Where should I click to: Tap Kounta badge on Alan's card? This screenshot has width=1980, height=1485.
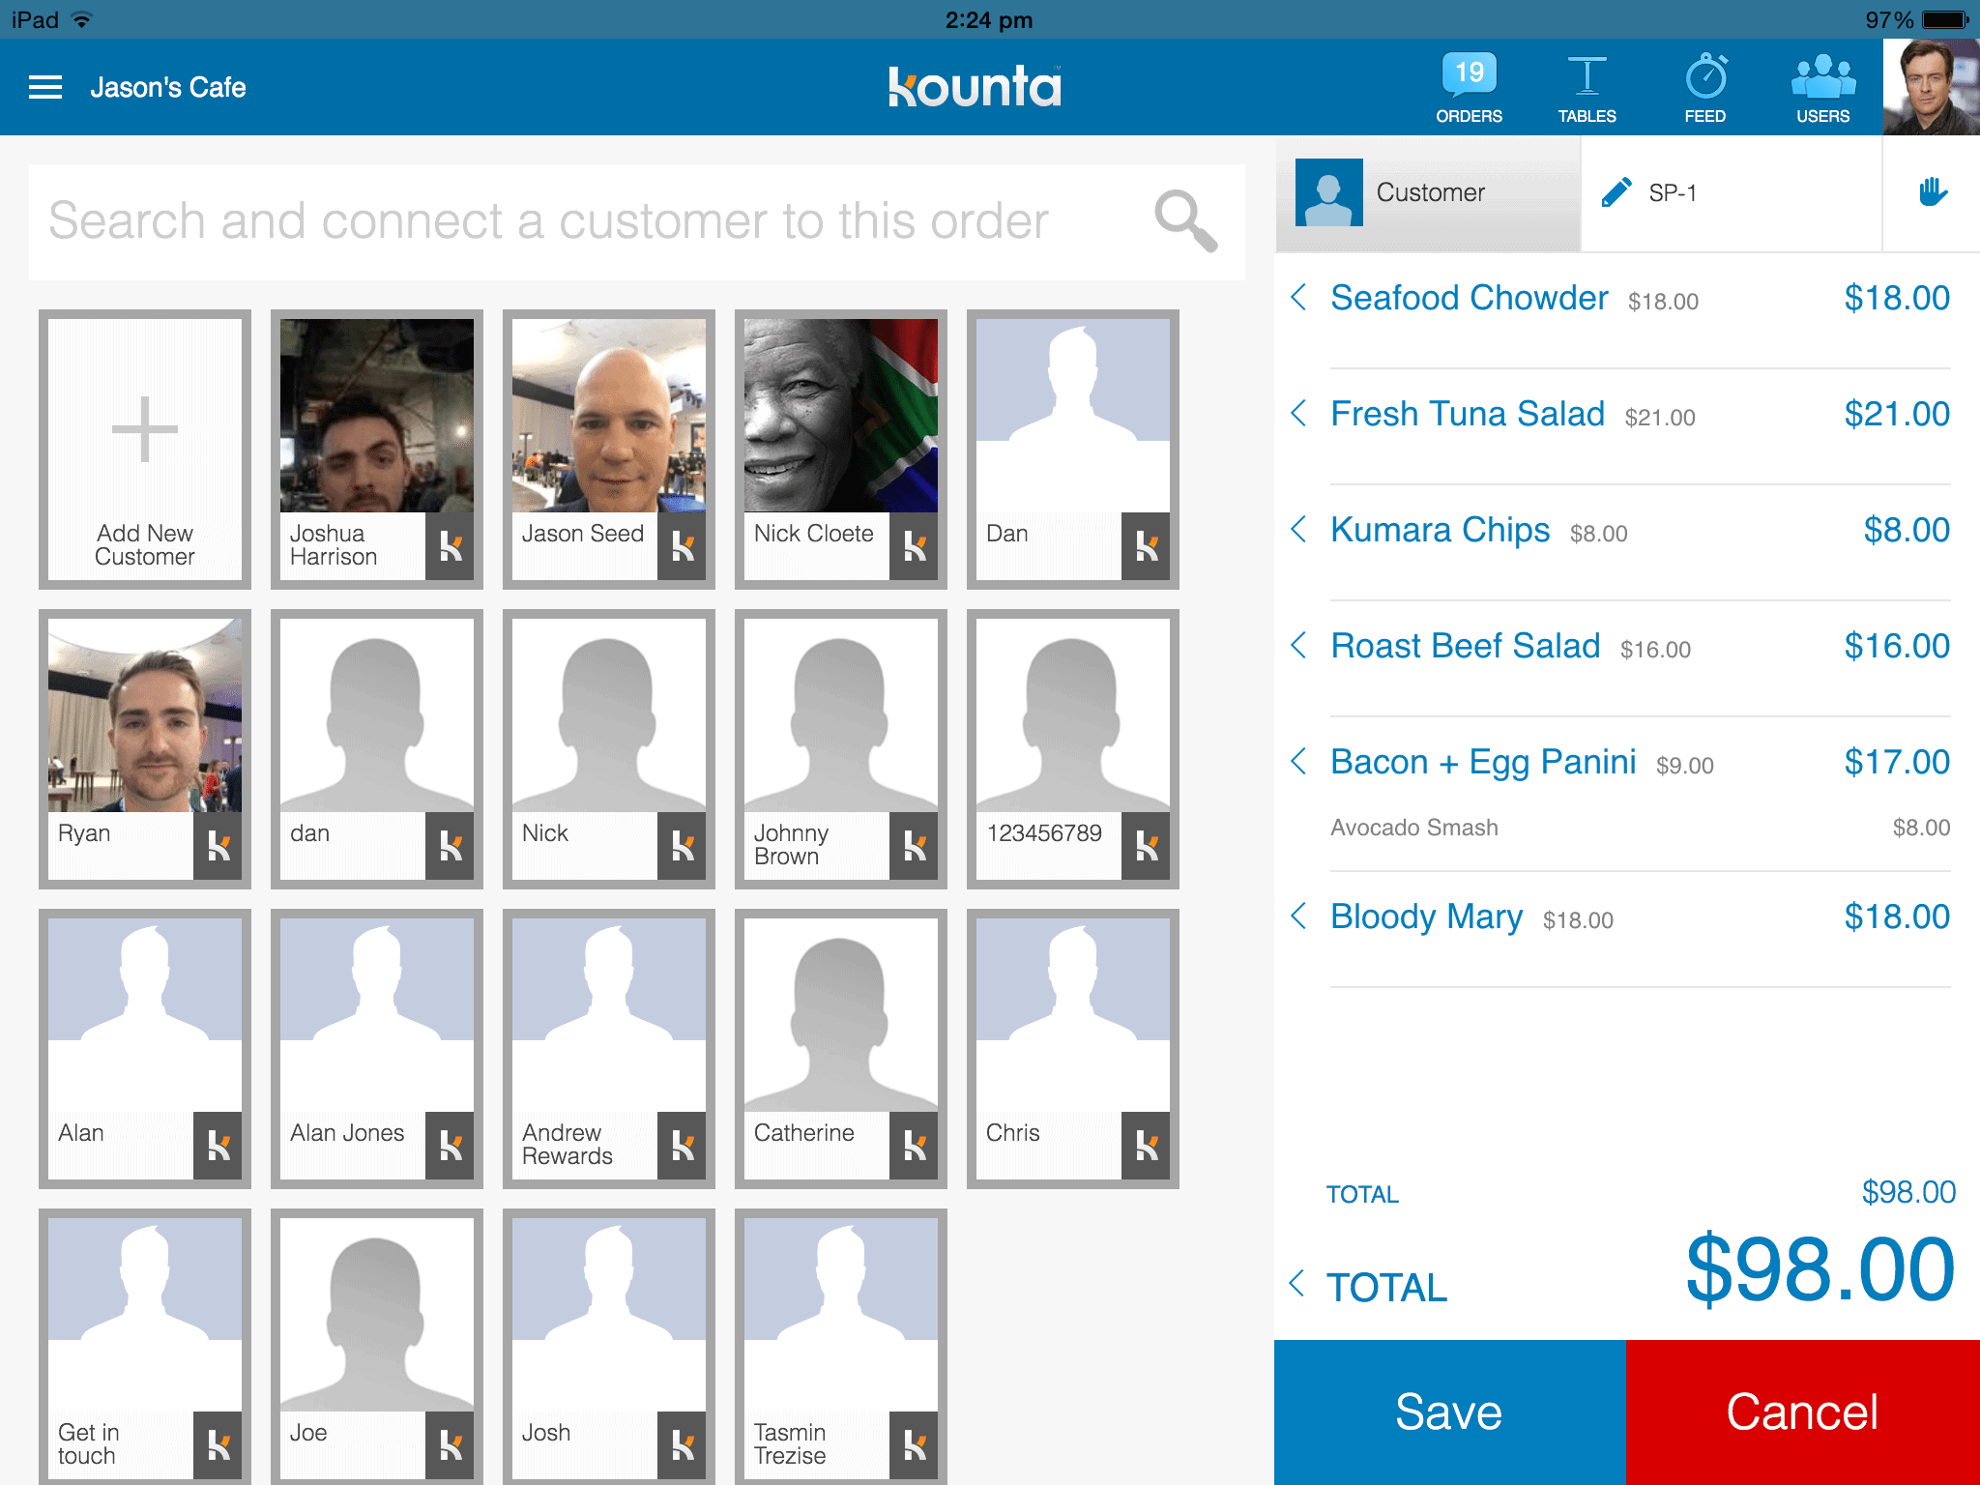[x=218, y=1146]
